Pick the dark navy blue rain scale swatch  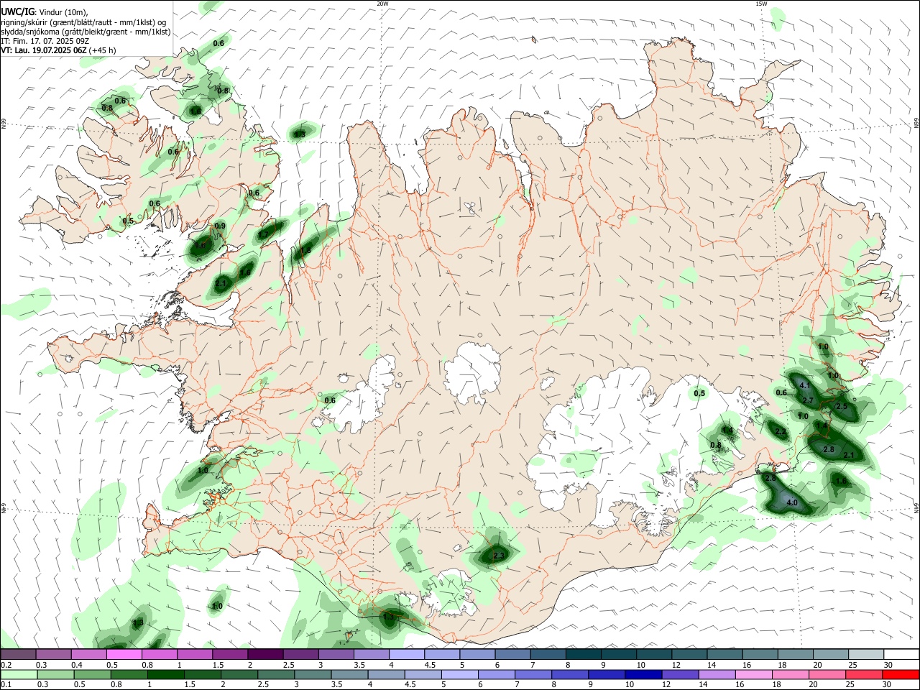[x=642, y=674]
